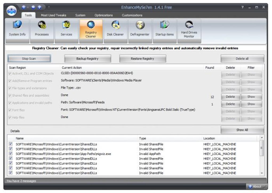This screenshot has height=193, width=272.
Task: Click the AngsanaUPC font path text
Action: click(128, 110)
